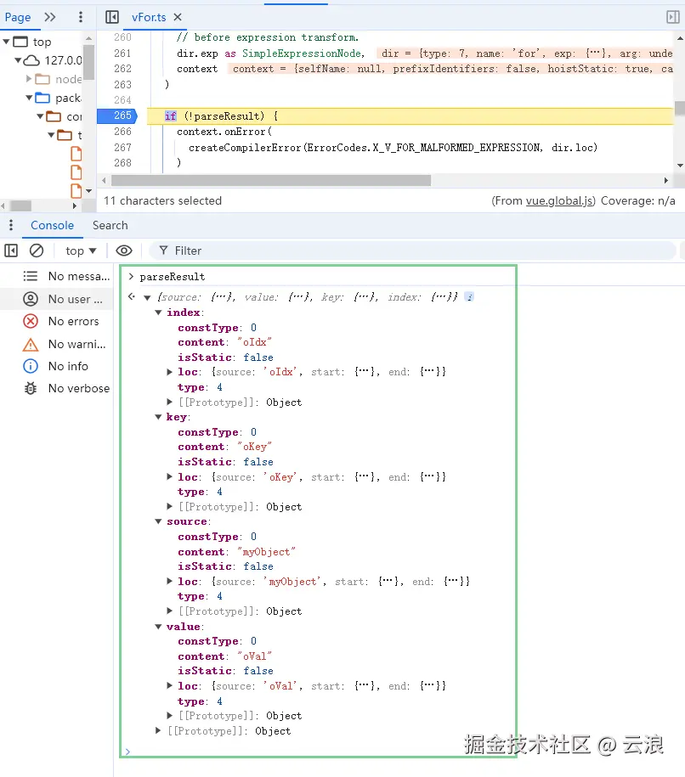
Task: Clear the console with the ban icon
Action: click(37, 251)
